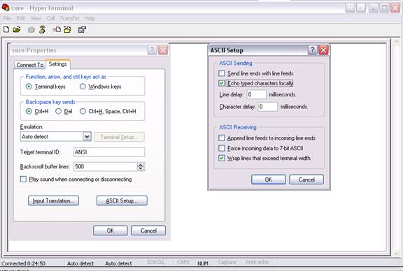Open the Edit menu
The width and height of the screenshot is (403, 271).
point(20,18)
